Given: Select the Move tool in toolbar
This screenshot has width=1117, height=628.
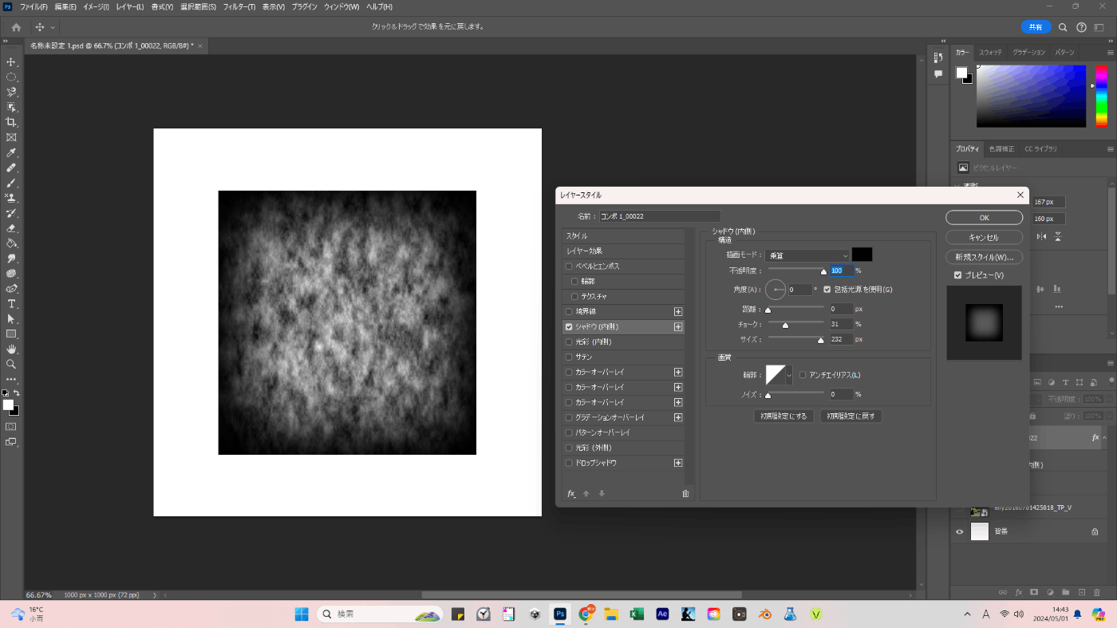Looking at the screenshot, I should tap(11, 62).
